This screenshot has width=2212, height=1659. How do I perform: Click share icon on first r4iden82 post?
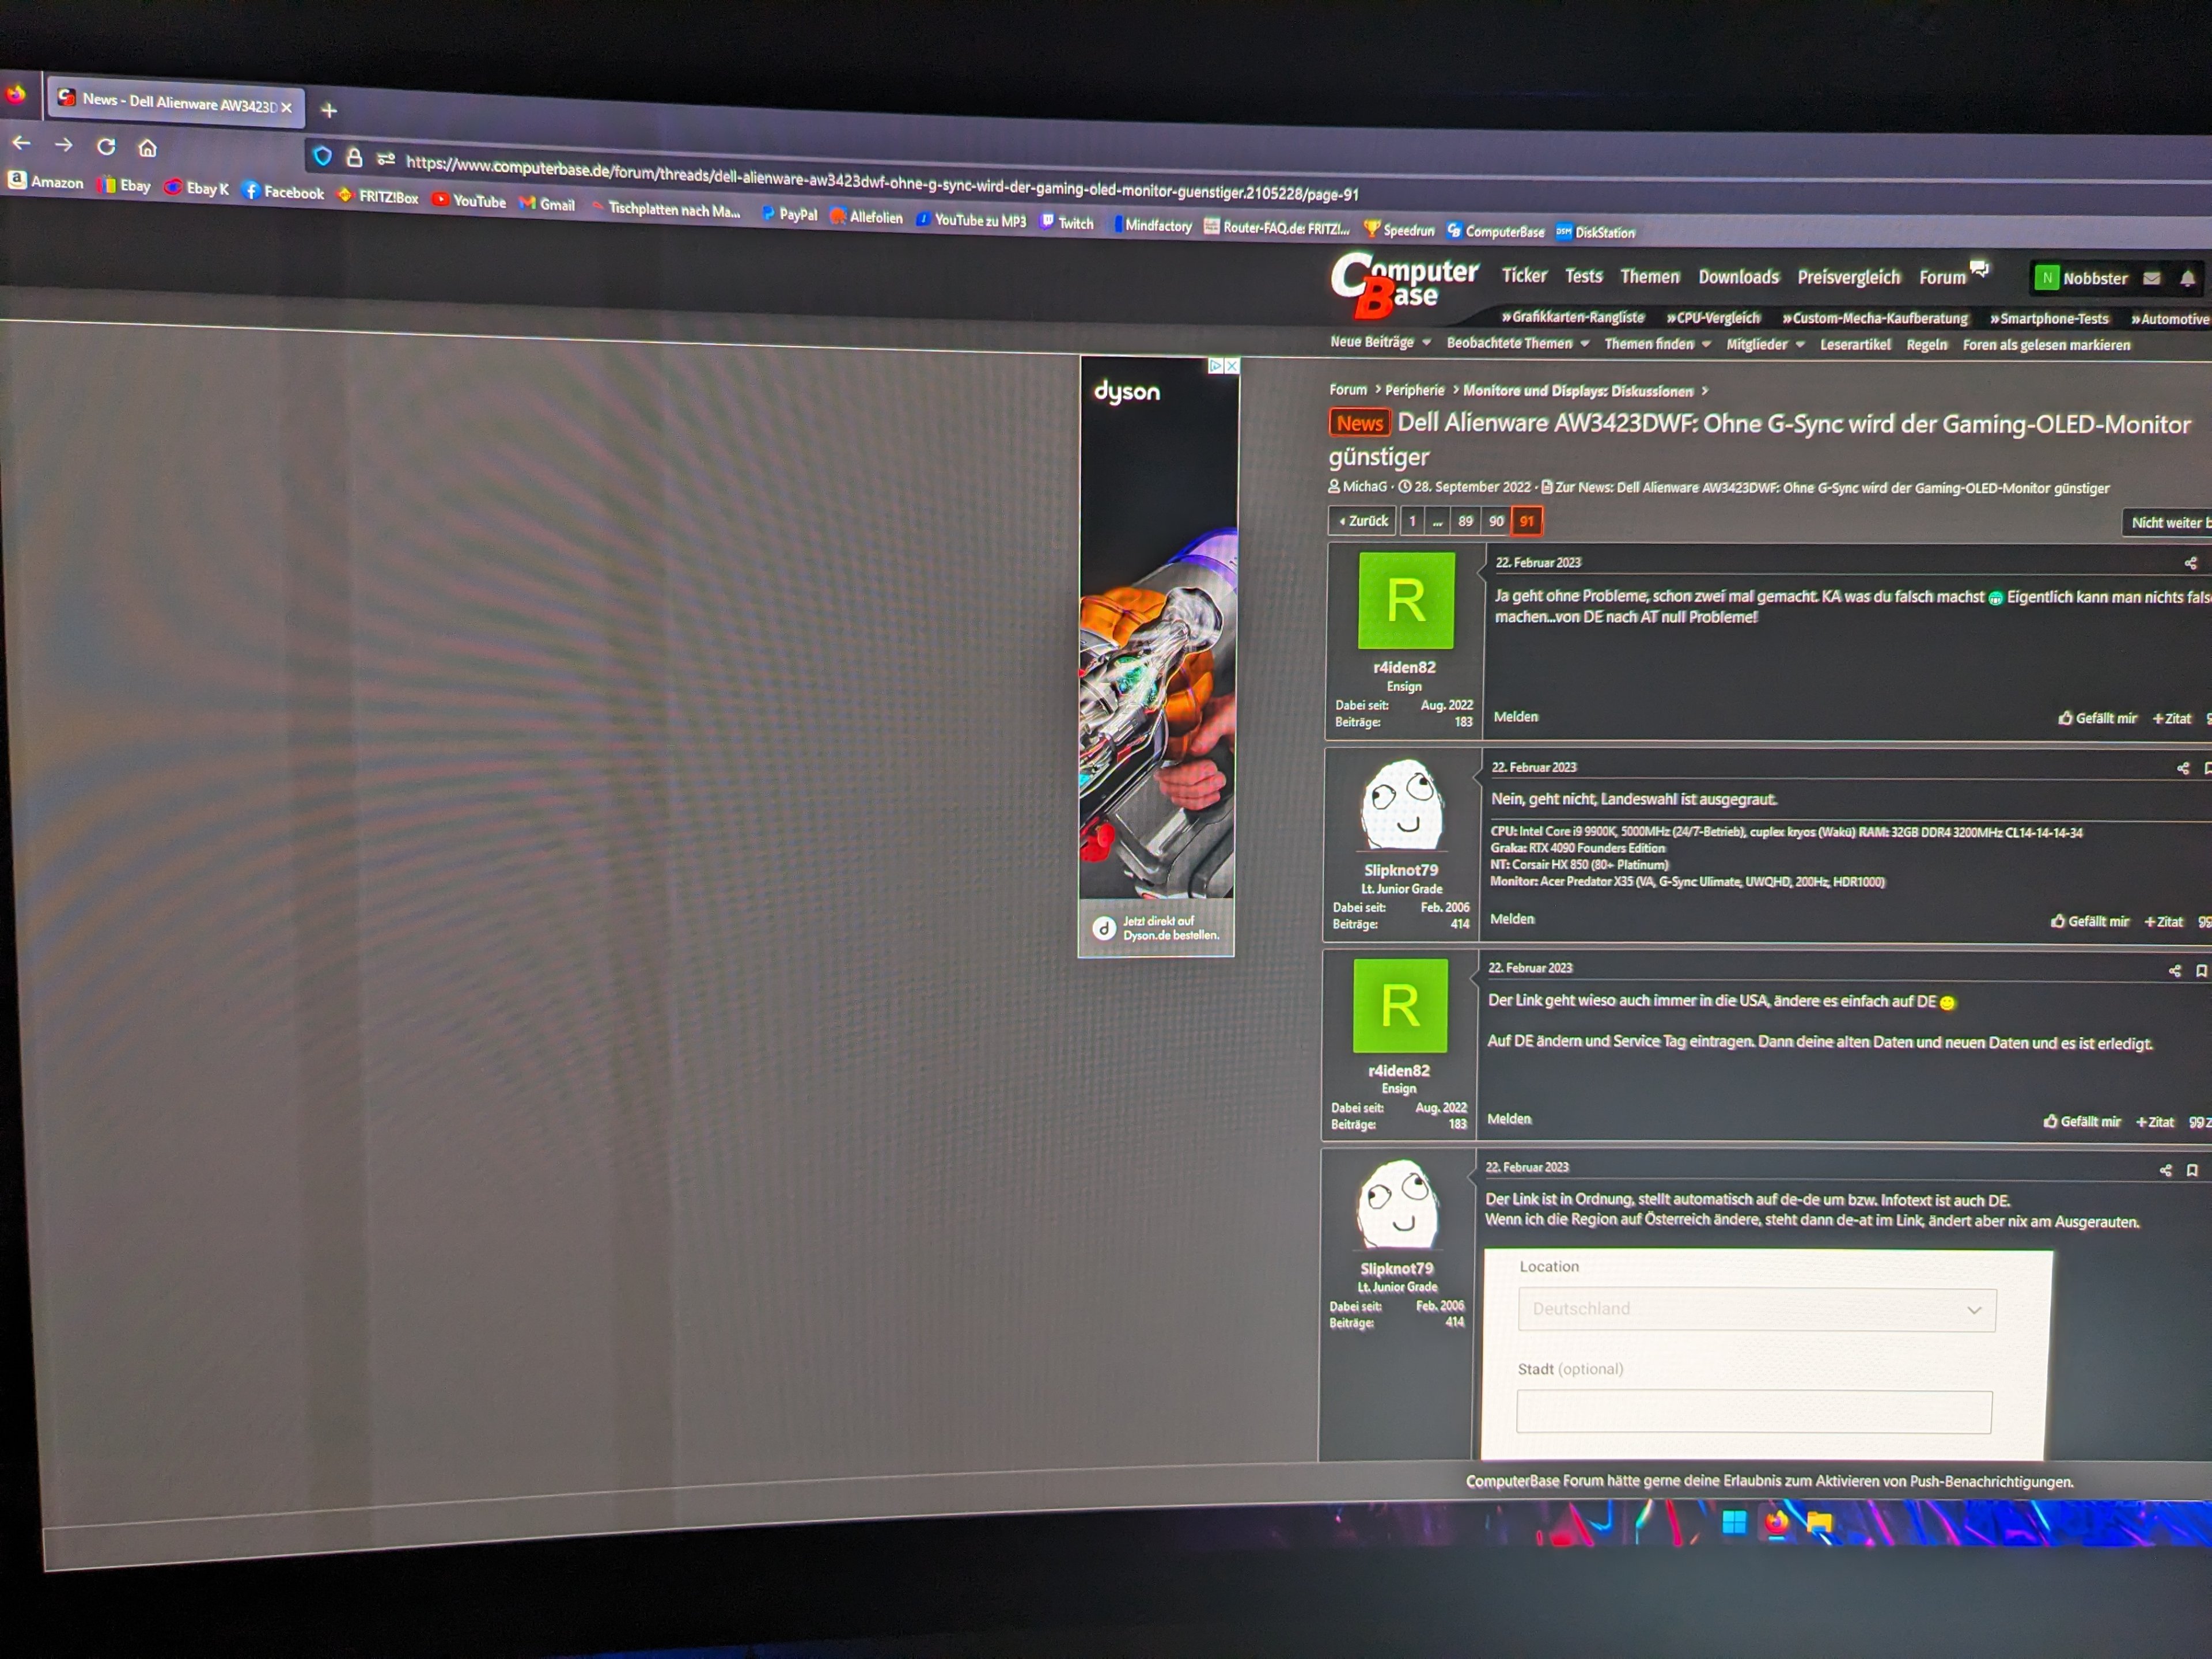tap(2190, 564)
